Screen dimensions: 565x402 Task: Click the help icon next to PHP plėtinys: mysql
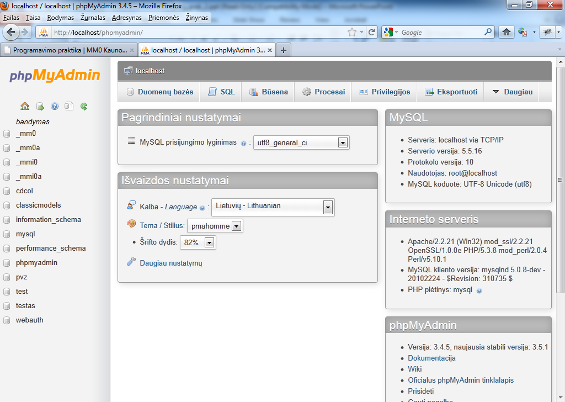tap(479, 291)
